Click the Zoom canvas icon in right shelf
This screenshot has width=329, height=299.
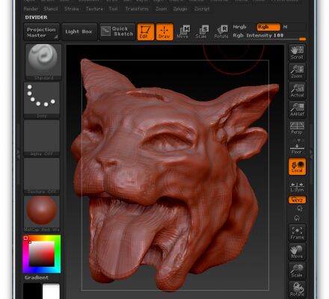tap(297, 72)
